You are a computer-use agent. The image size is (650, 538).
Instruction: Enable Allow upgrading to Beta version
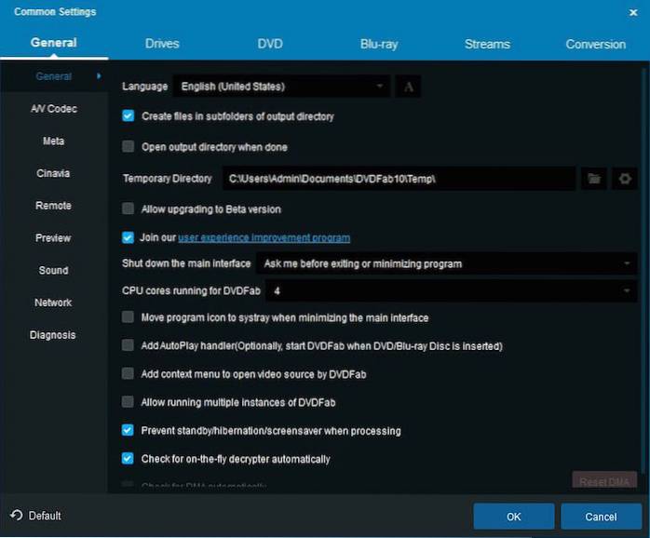coord(129,209)
